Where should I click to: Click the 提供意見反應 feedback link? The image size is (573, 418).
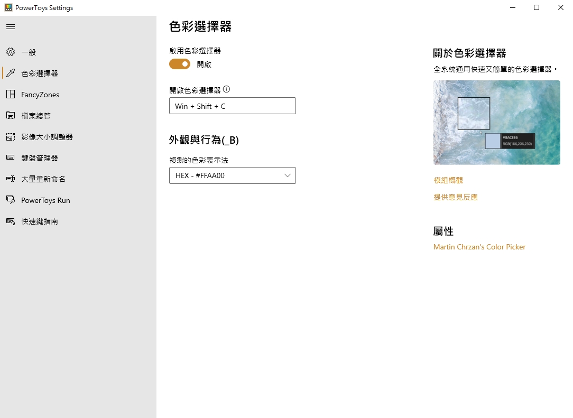[x=455, y=197]
